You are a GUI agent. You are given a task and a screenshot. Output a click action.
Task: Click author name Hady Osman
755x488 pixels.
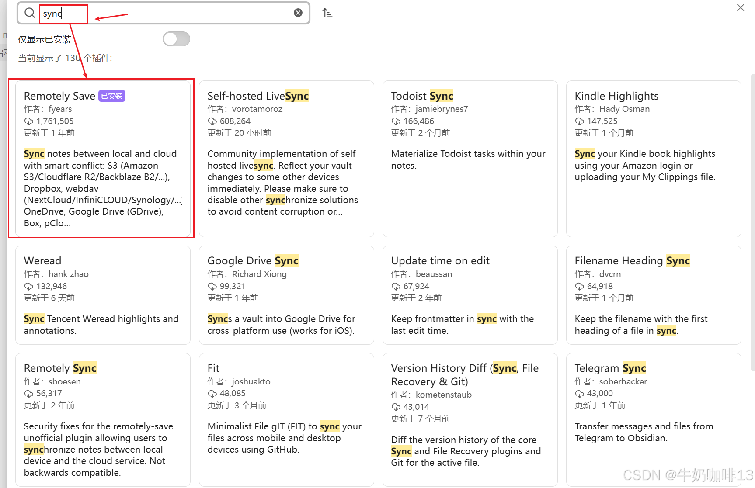click(x=624, y=109)
